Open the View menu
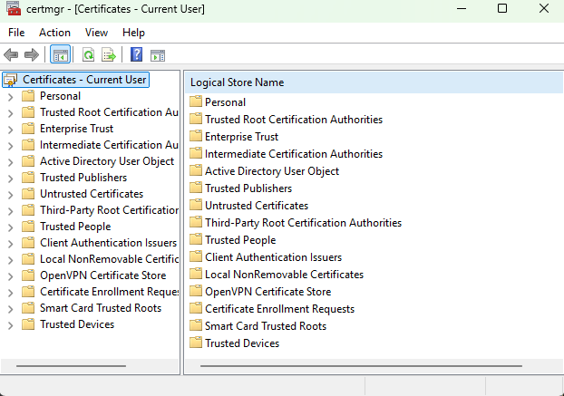 (x=96, y=33)
